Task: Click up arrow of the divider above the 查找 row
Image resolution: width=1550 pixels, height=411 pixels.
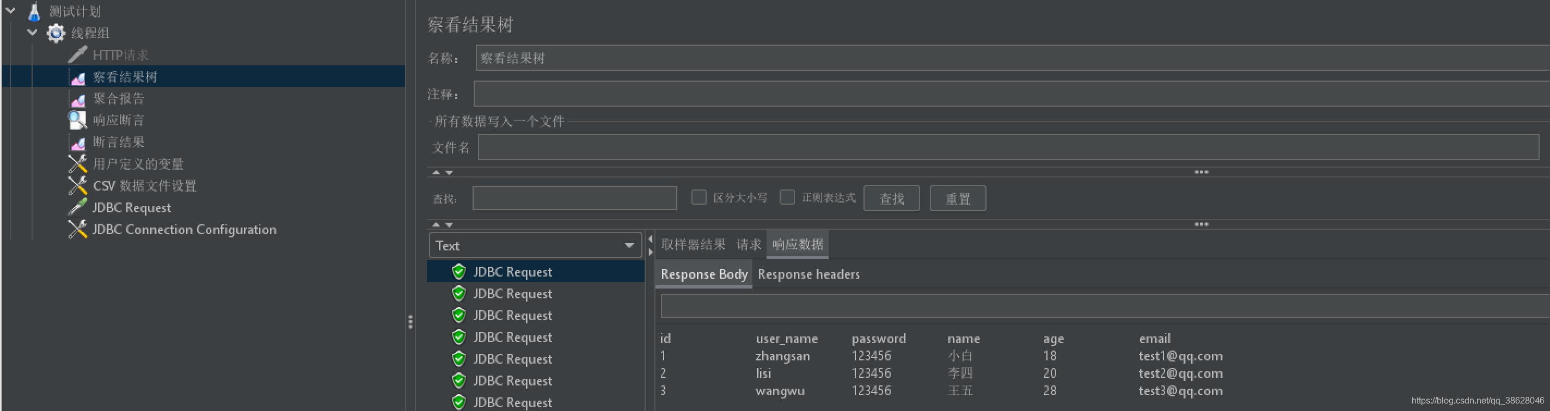Action: point(436,173)
